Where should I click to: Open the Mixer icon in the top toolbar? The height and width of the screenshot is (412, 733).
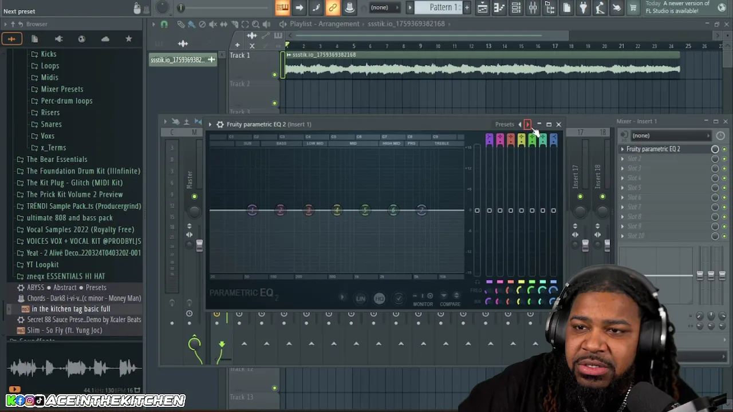click(x=533, y=7)
